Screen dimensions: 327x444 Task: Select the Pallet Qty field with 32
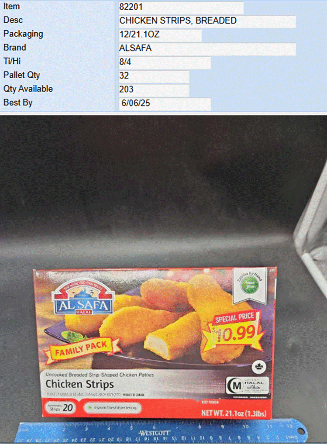pyautogui.click(x=154, y=76)
